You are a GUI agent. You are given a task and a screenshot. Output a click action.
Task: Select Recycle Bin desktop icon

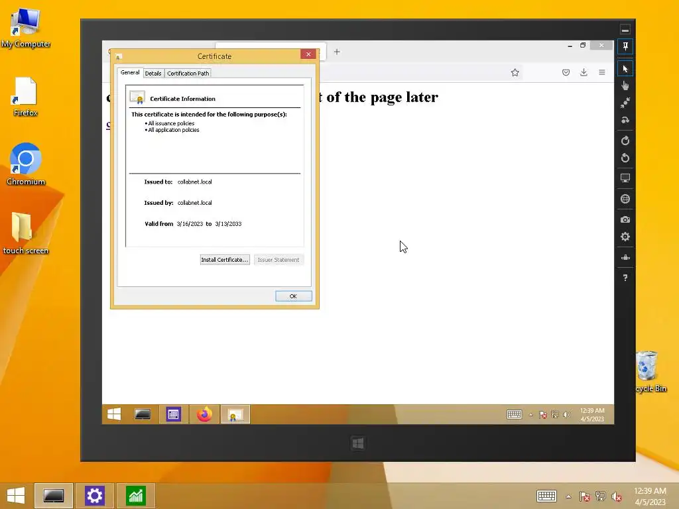[x=651, y=371]
